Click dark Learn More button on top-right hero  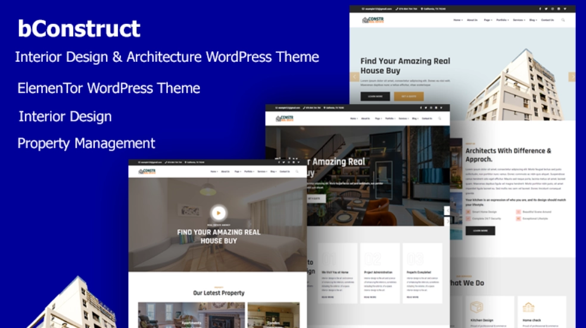375,96
